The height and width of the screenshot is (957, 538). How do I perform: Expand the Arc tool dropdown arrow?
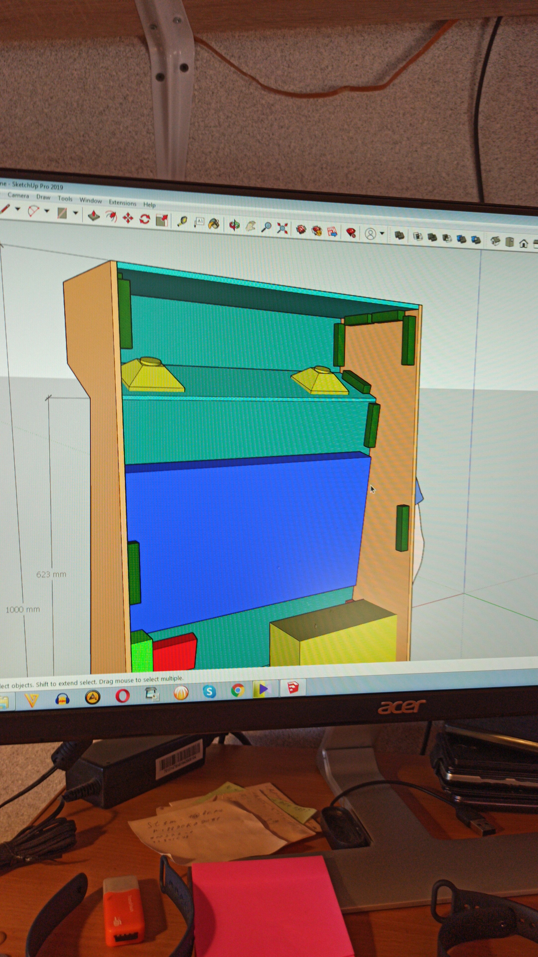click(46, 211)
